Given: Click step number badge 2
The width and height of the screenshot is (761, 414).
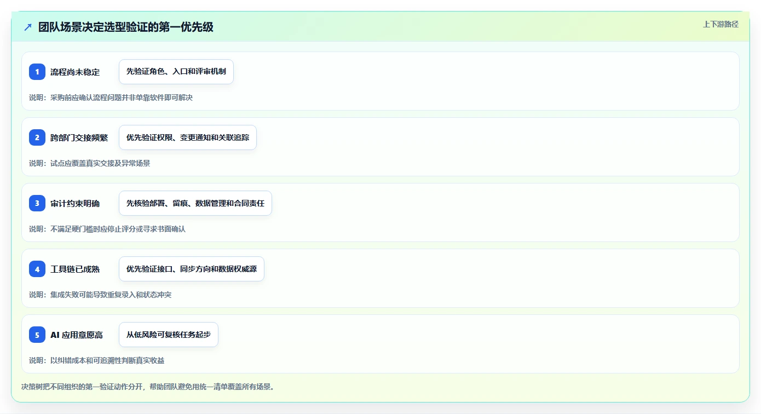Looking at the screenshot, I should coord(37,137).
